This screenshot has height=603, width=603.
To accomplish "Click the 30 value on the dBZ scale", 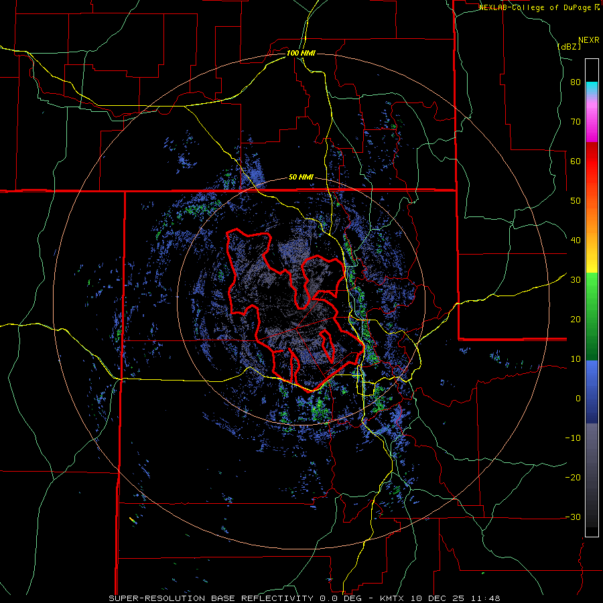I will click(x=576, y=280).
